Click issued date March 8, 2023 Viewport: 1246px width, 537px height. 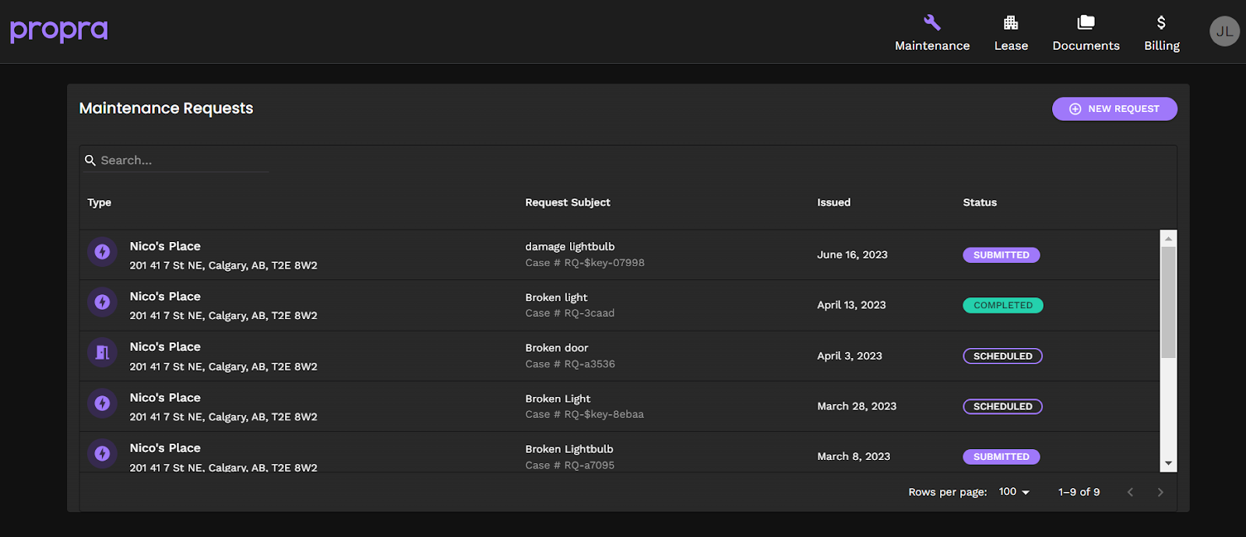854,457
